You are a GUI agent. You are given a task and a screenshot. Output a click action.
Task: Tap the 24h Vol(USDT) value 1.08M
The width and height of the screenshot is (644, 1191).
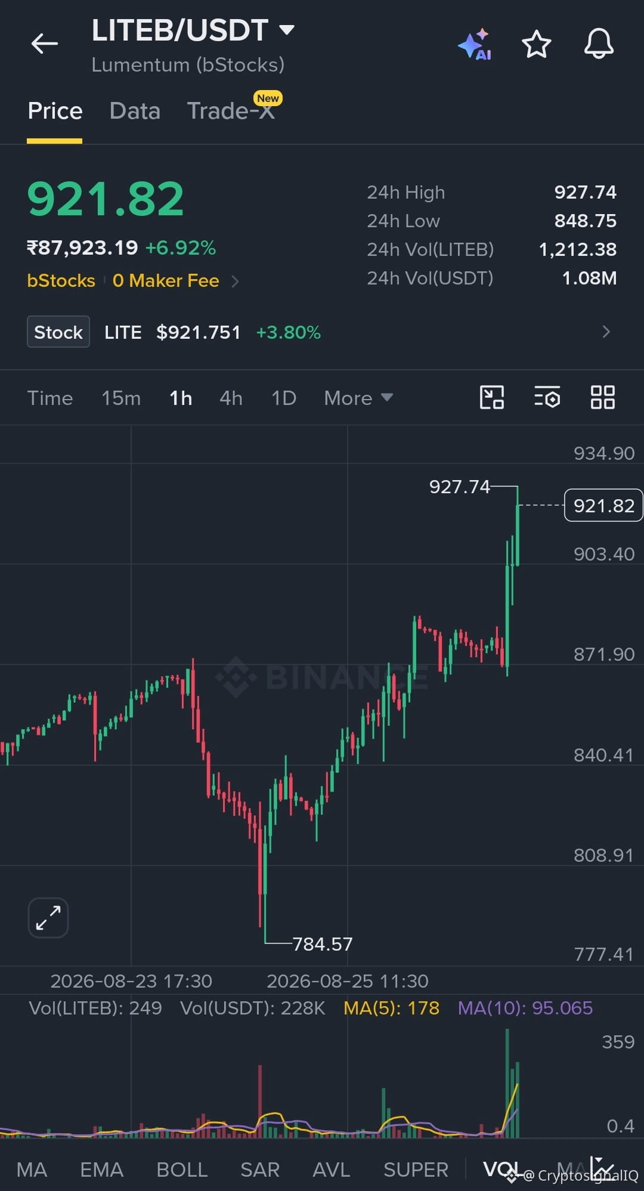pos(589,278)
